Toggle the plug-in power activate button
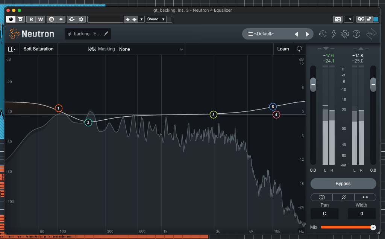385x239 pixels. pyautogui.click(x=11, y=19)
